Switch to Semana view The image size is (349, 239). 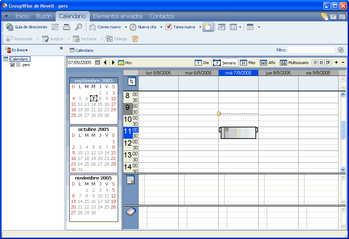pos(225,63)
